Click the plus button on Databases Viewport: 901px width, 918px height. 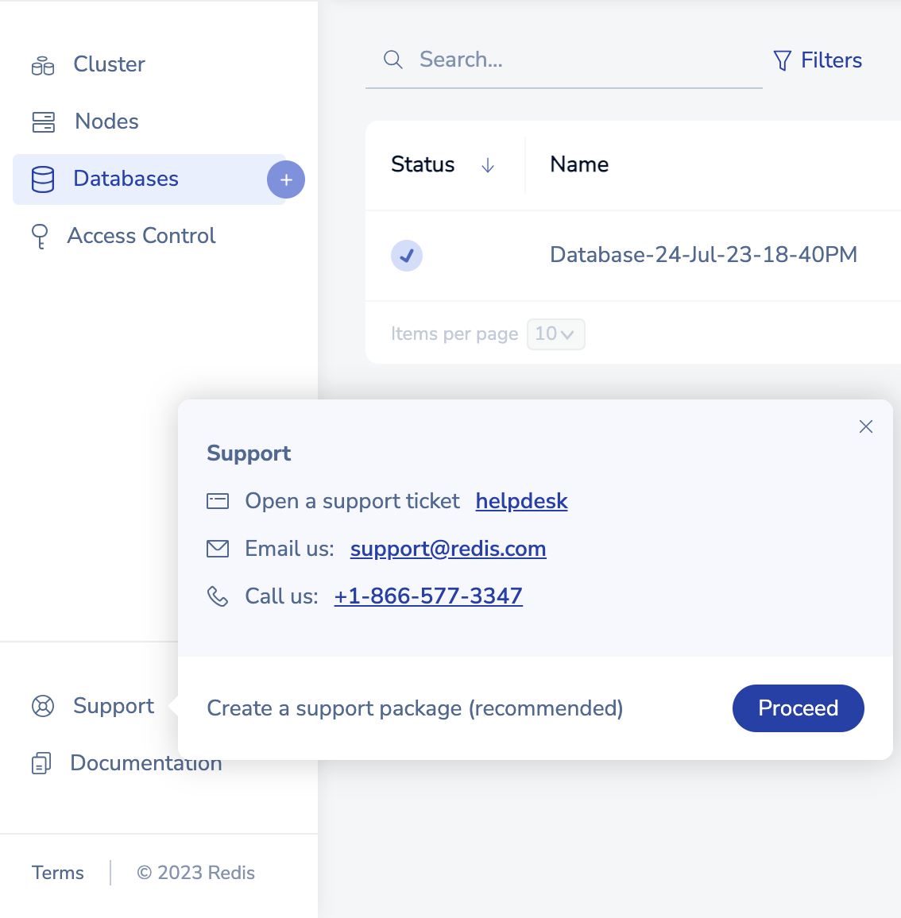(x=286, y=179)
